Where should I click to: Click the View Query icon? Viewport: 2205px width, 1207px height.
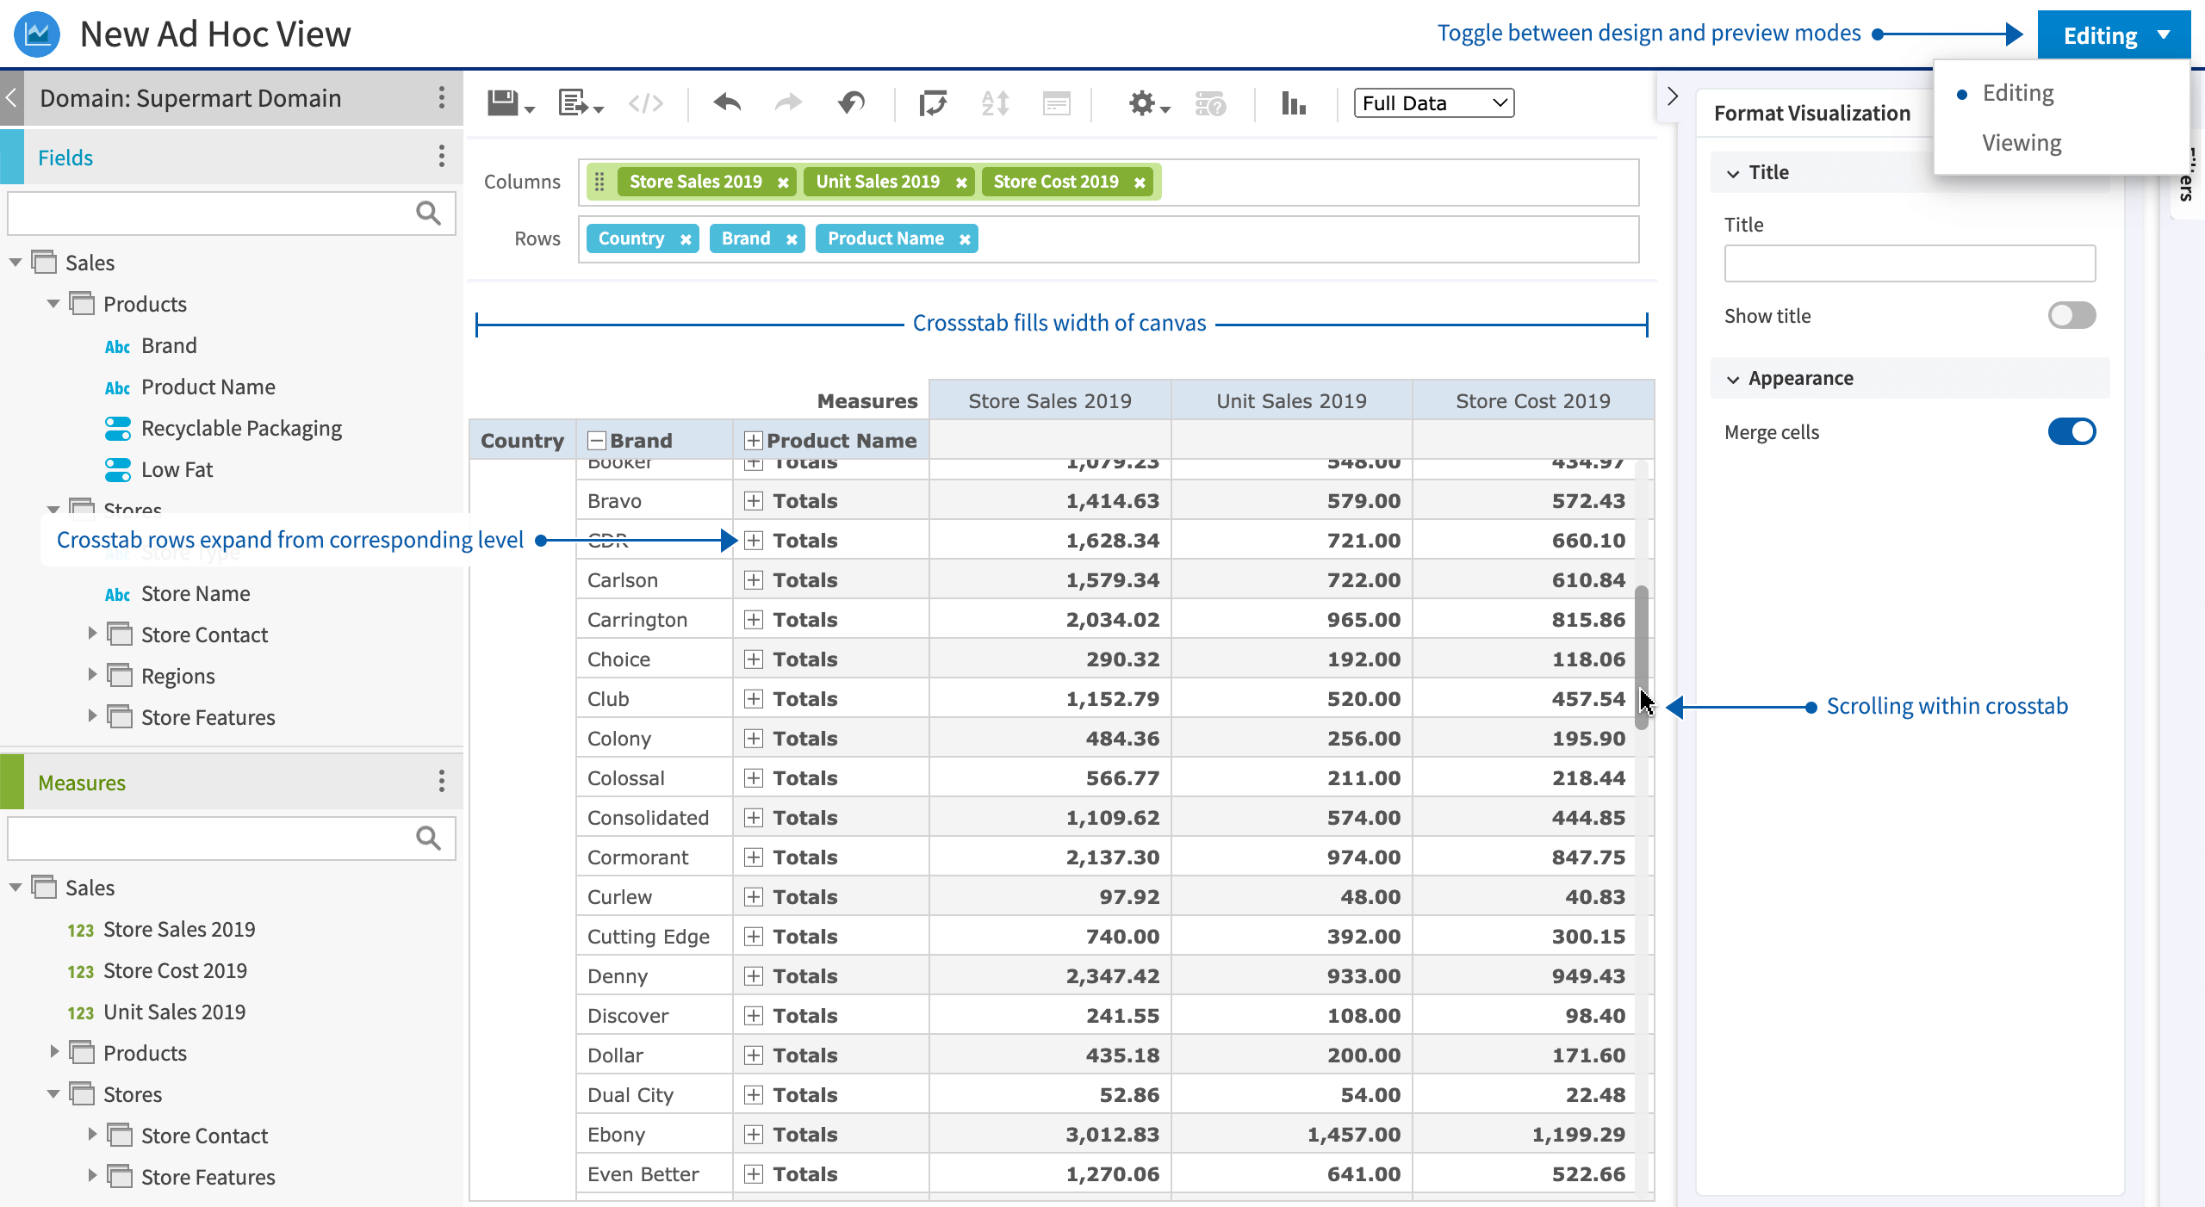tap(1210, 103)
